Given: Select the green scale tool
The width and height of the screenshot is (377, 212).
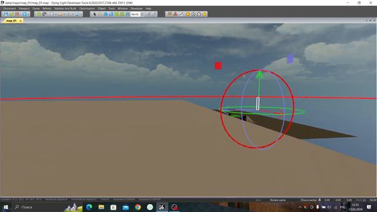Looking at the screenshot, I should click(x=117, y=14).
